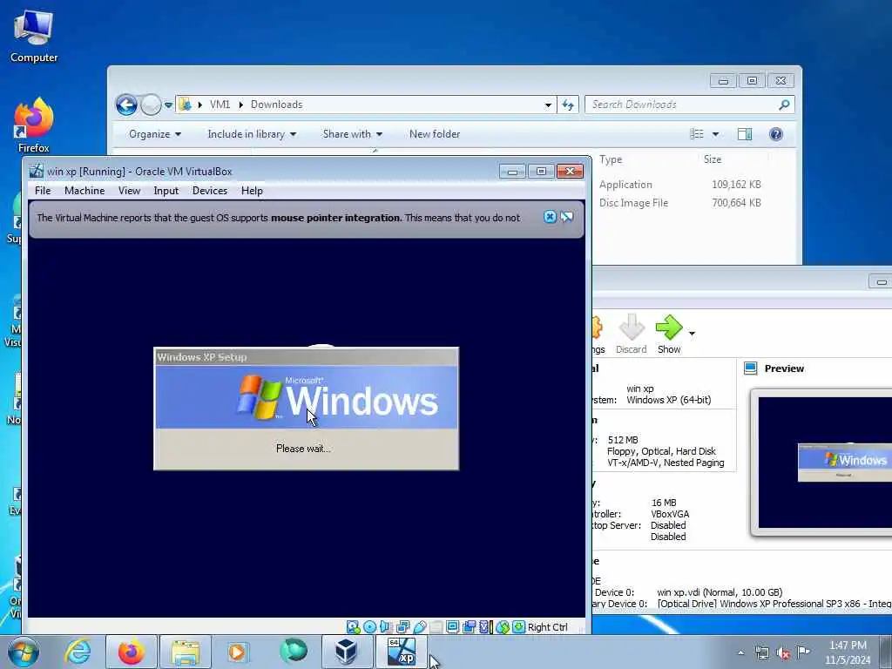Click the taskbar clock showing 1:47 PM

point(848,652)
